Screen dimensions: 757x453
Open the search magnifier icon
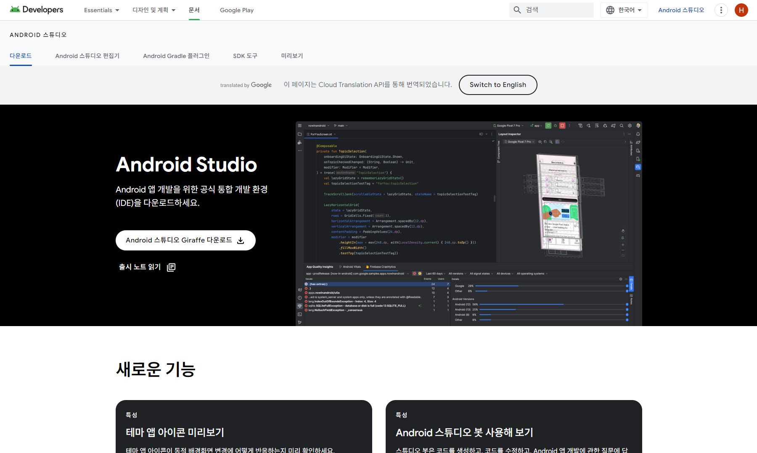[517, 10]
